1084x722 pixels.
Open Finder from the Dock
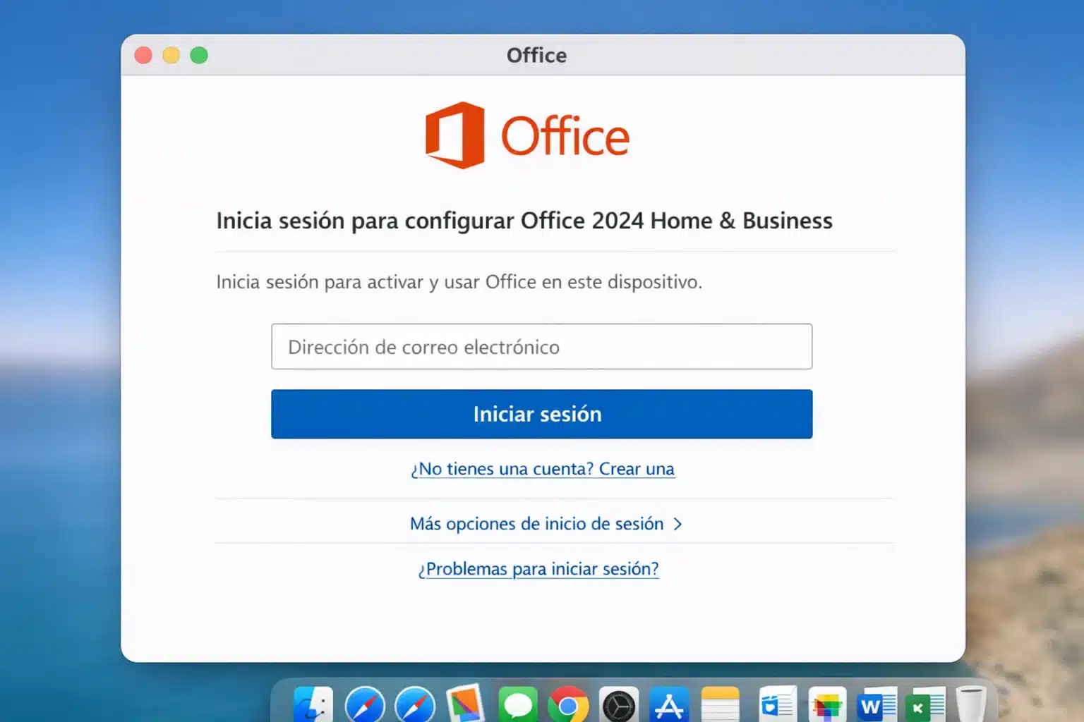[314, 705]
